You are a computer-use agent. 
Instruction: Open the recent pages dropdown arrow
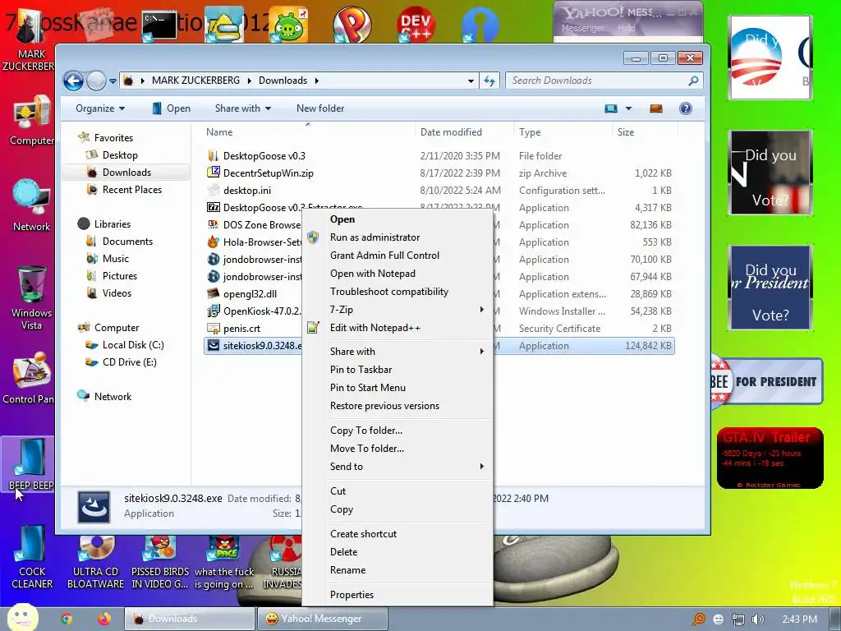coord(113,81)
